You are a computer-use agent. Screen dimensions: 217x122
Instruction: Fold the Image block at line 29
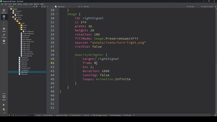click(x=57, y=14)
